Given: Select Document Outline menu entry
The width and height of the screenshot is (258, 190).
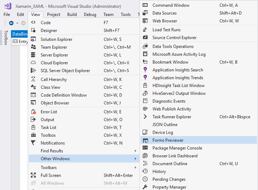Looking at the screenshot, I should (x=170, y=164).
